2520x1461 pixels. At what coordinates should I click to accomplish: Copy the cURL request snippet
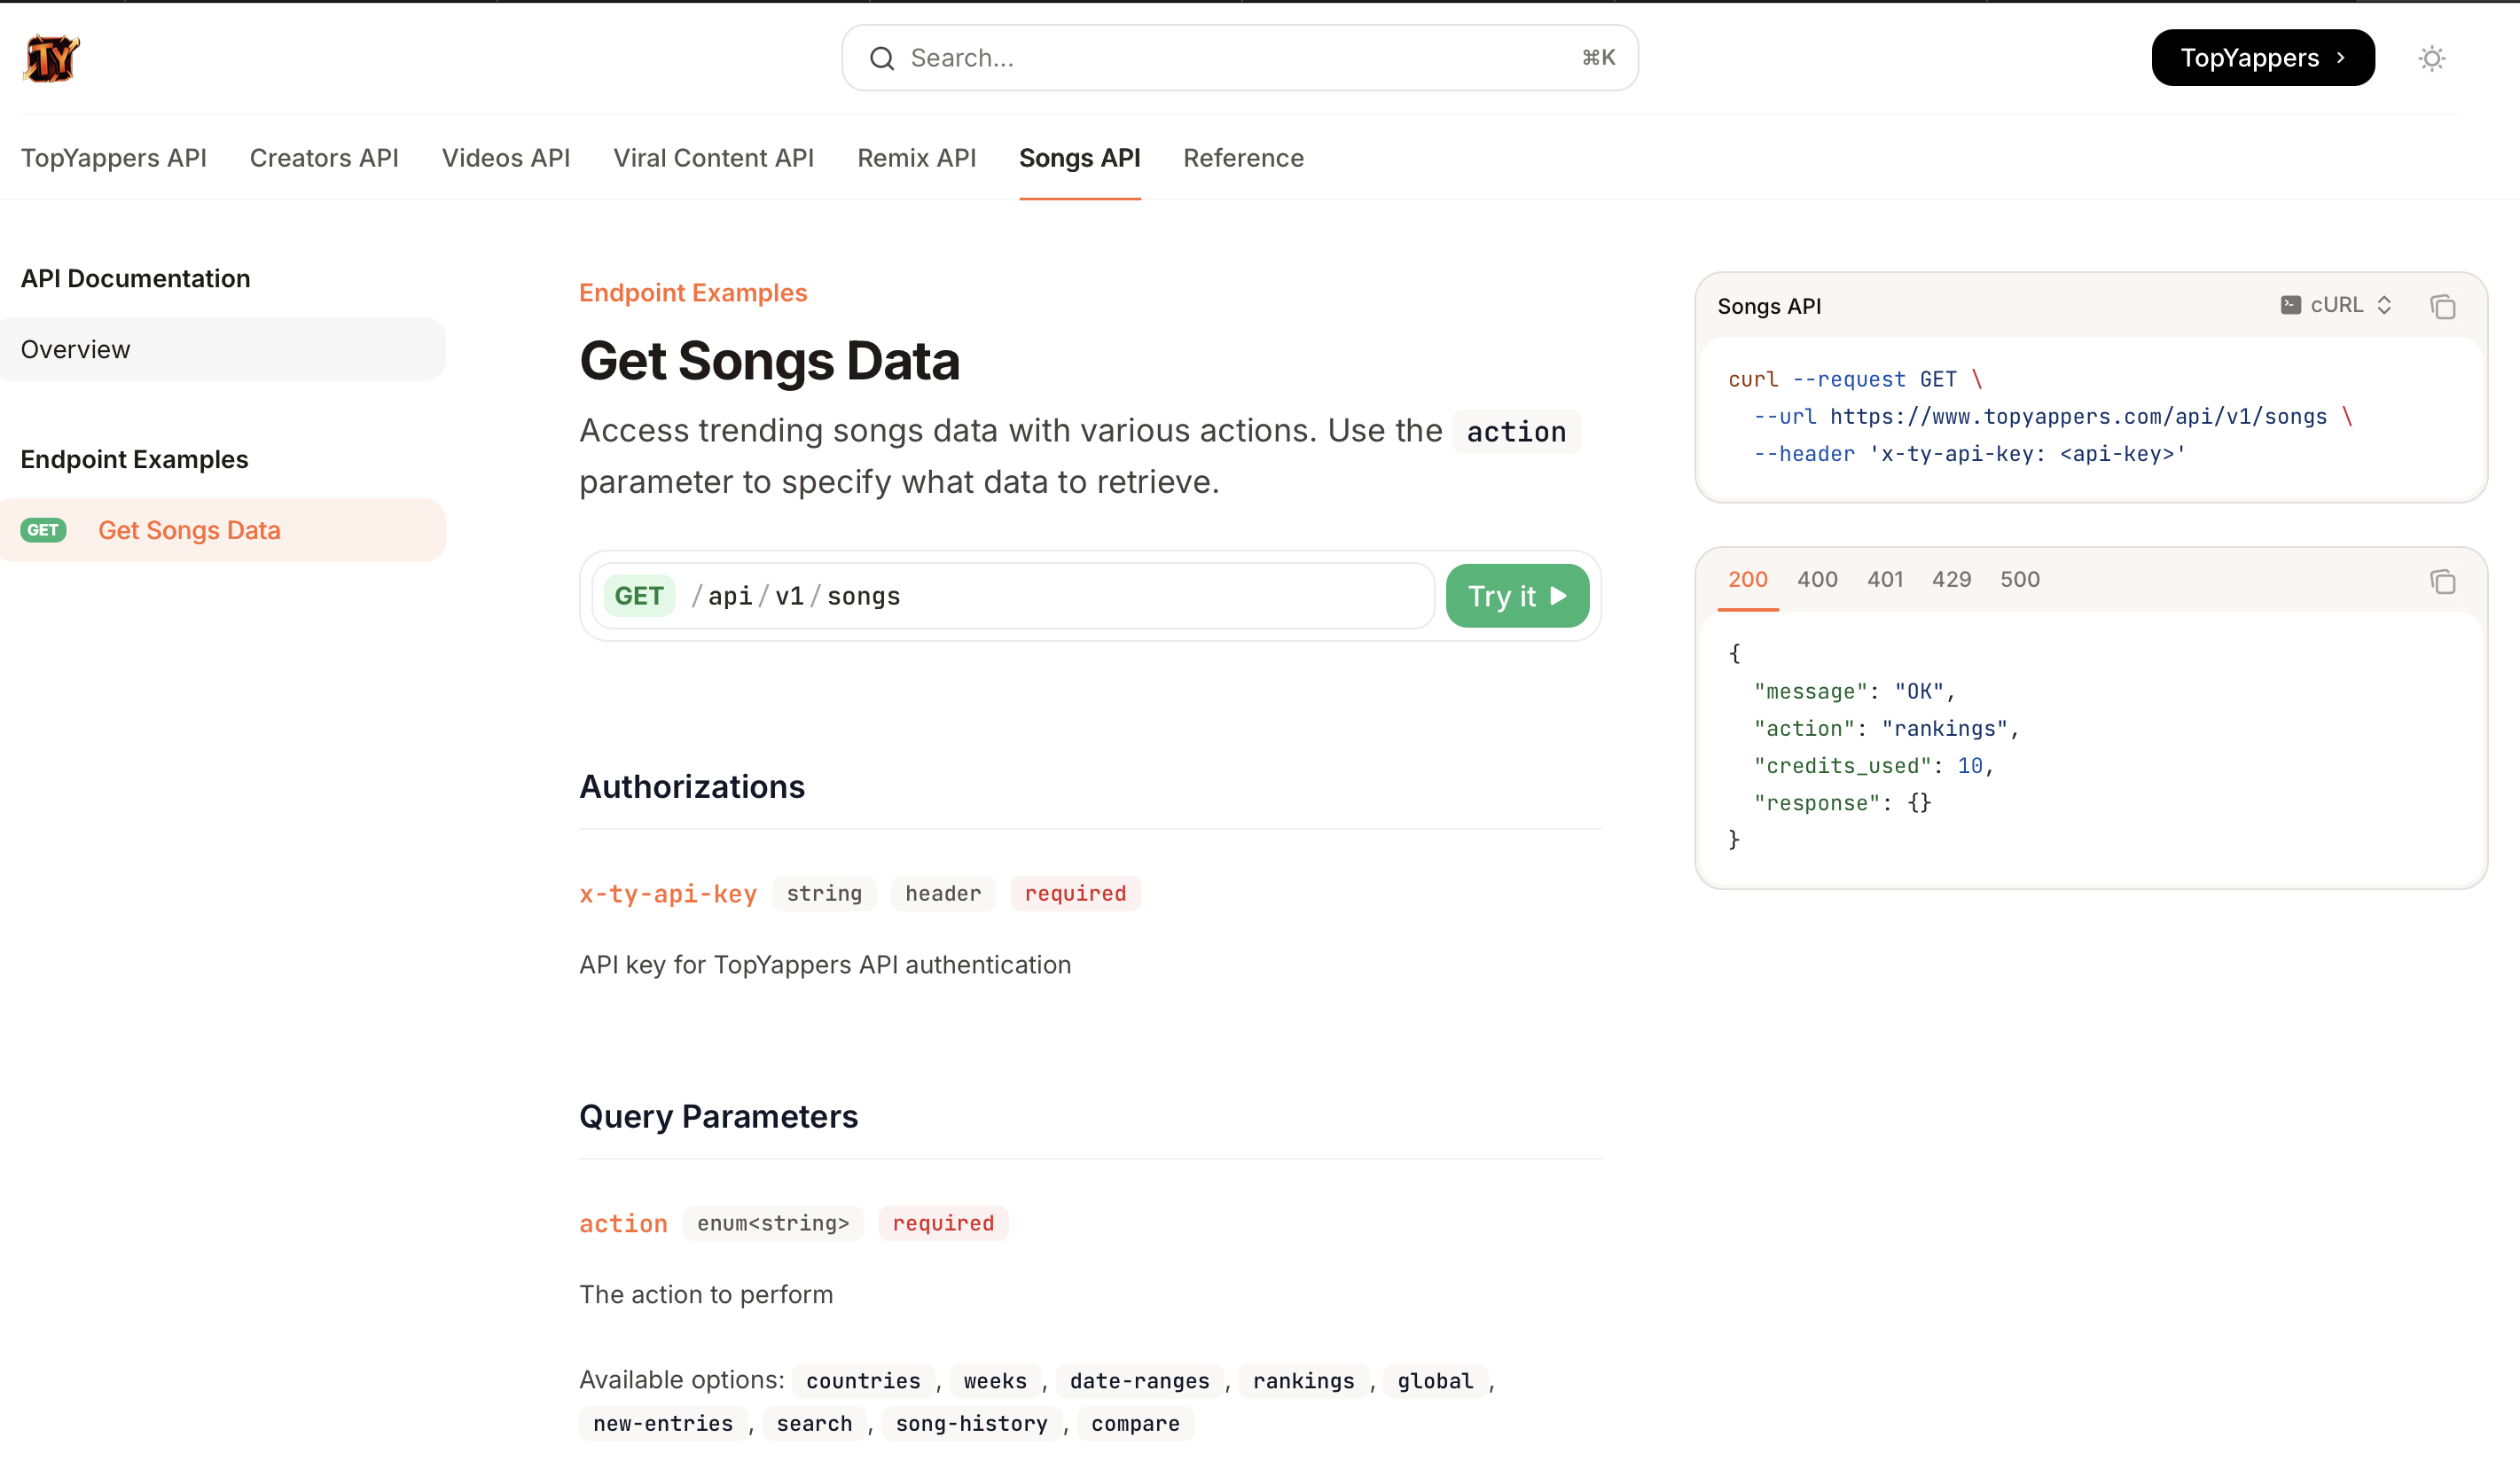(x=2444, y=306)
